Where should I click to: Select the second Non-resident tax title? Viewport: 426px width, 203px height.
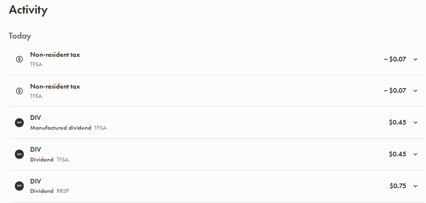point(55,86)
